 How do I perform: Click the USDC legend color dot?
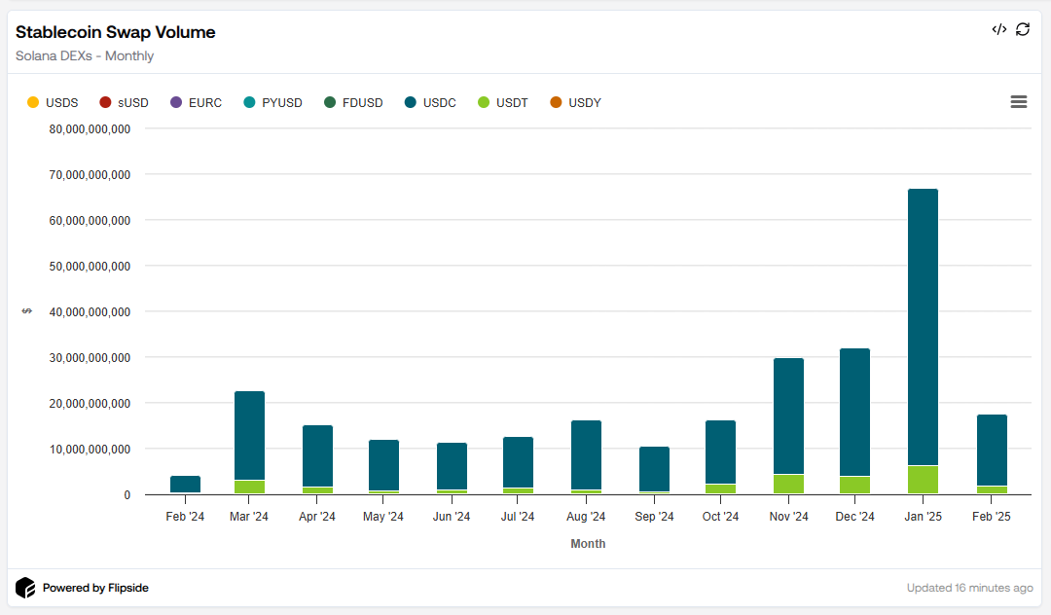pos(411,102)
